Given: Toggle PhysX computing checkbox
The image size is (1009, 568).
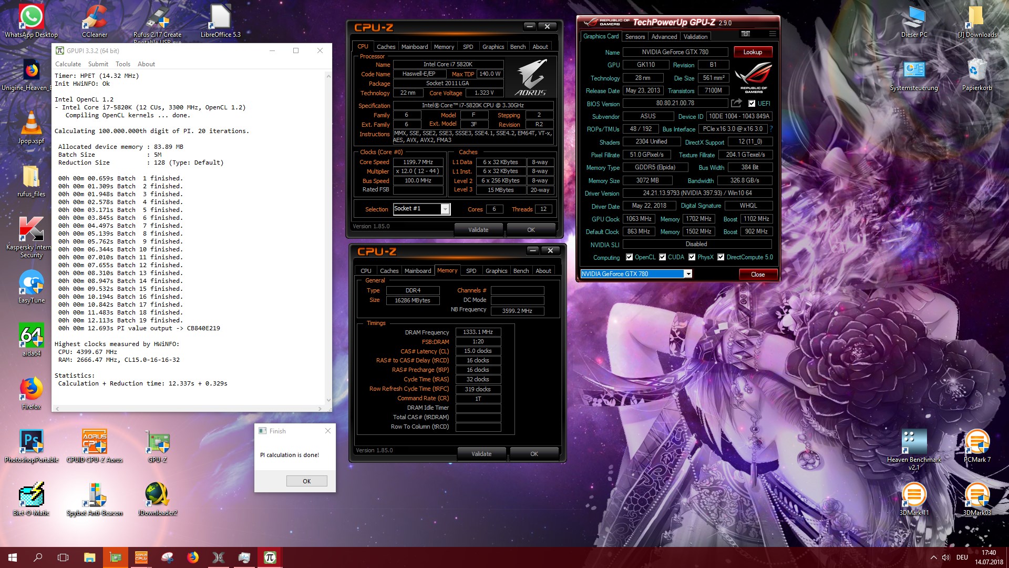Looking at the screenshot, I should pyautogui.click(x=692, y=257).
